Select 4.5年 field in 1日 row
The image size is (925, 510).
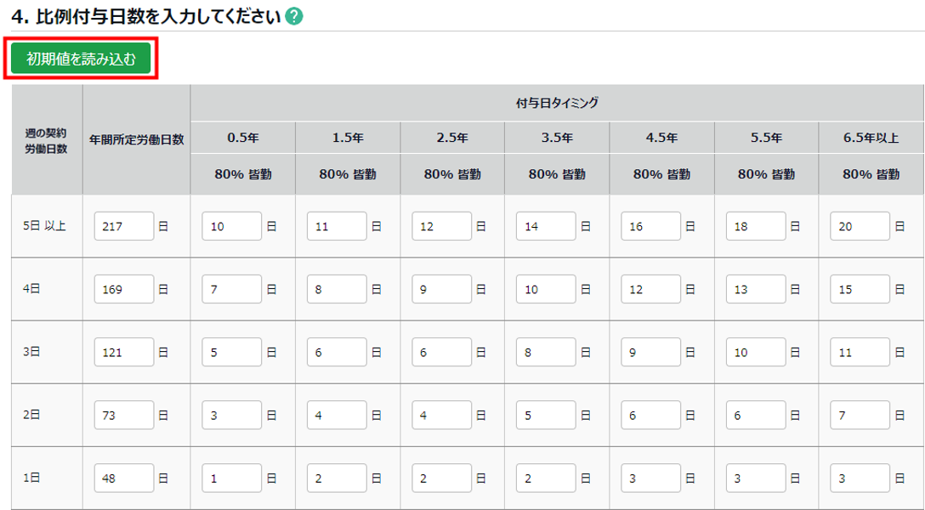[651, 479]
